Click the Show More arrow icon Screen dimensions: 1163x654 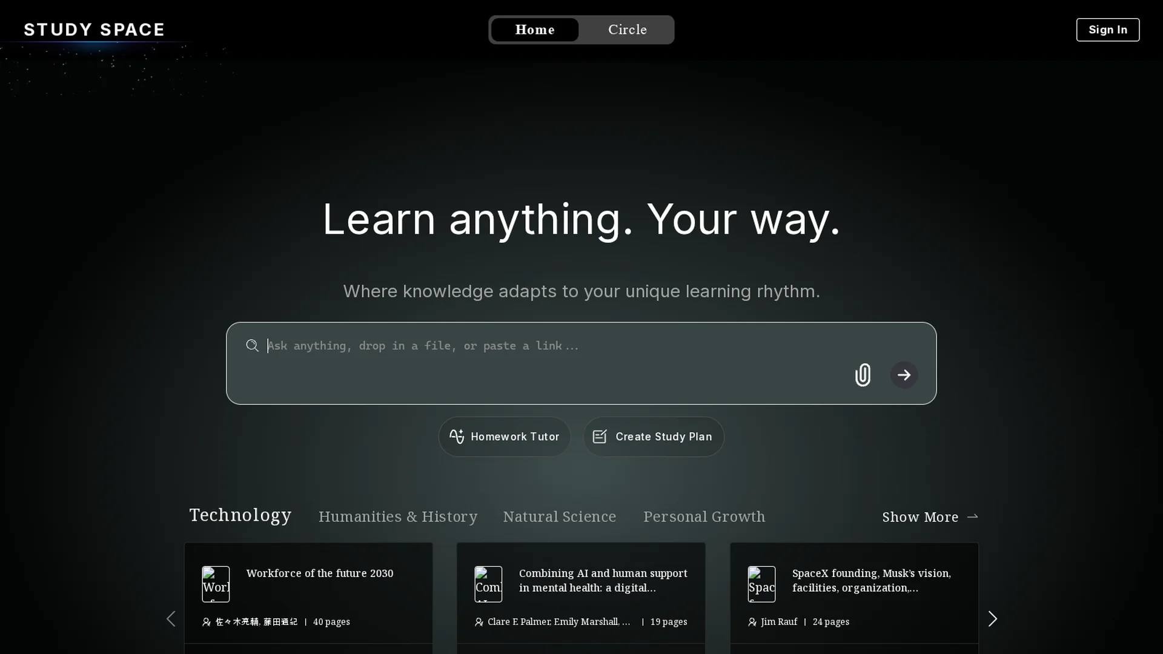pos(973,517)
